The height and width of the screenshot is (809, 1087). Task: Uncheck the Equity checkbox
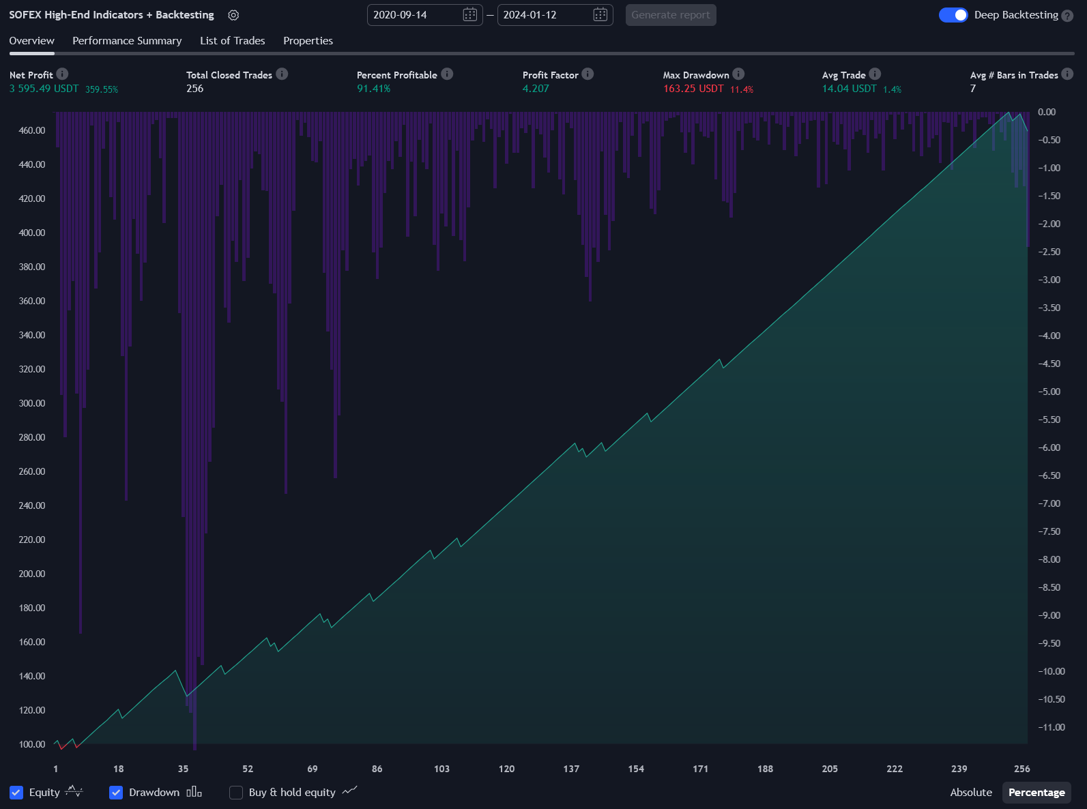(16, 792)
